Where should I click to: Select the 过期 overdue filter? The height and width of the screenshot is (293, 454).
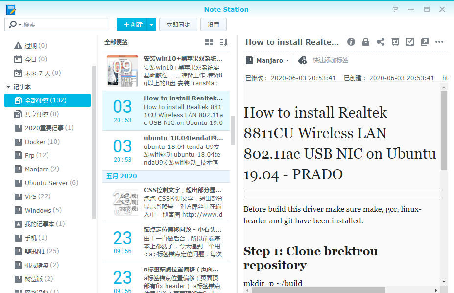point(47,46)
